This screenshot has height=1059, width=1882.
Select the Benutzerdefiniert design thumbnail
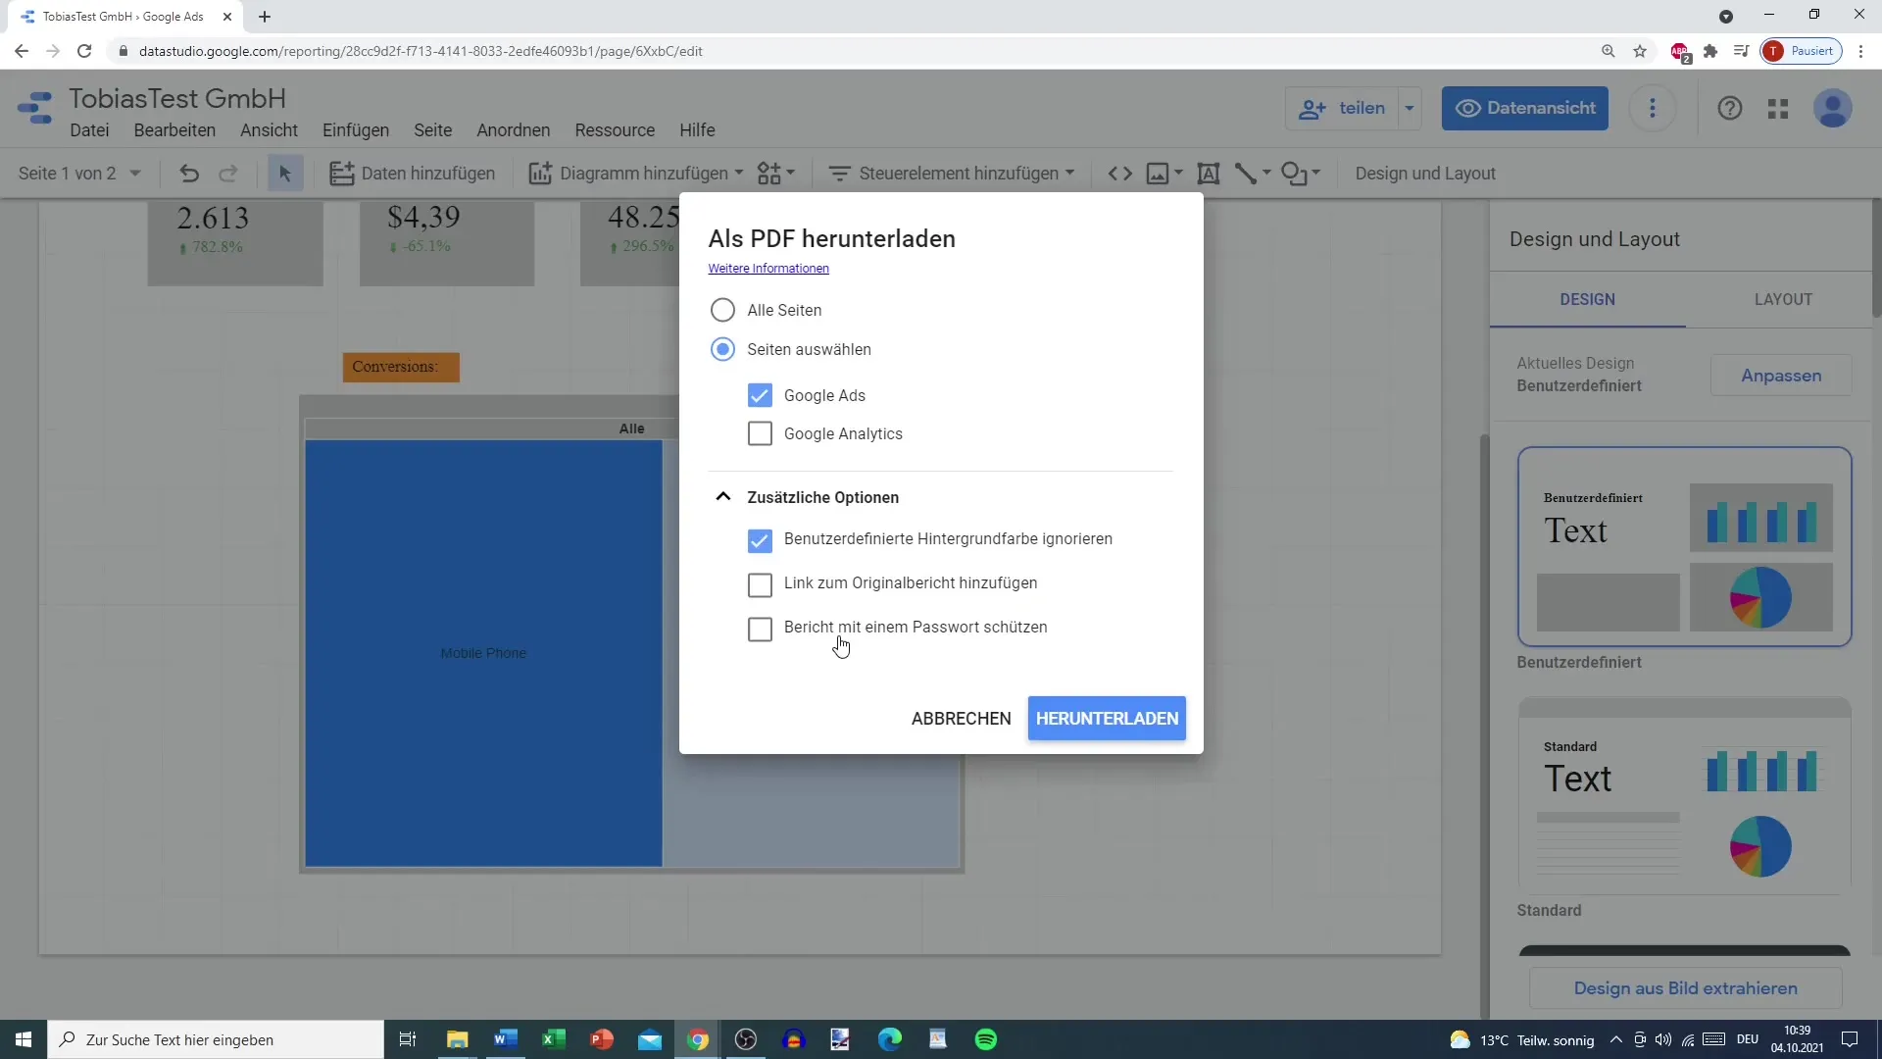coord(1684,547)
